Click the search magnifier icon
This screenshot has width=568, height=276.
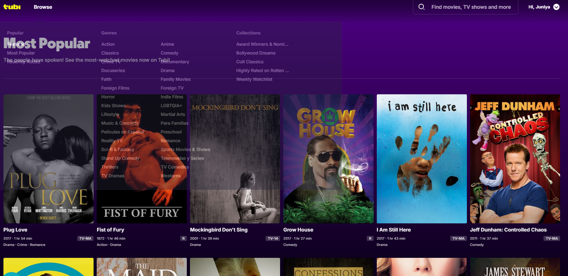[421, 7]
